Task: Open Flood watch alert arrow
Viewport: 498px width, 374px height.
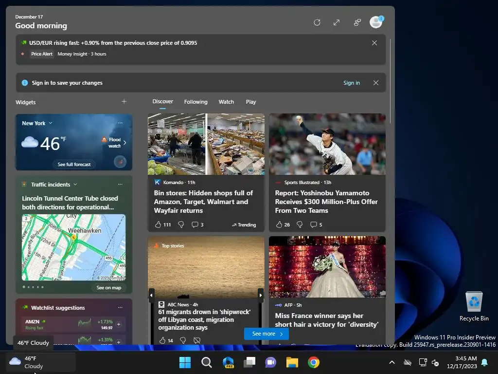Action: click(x=125, y=143)
